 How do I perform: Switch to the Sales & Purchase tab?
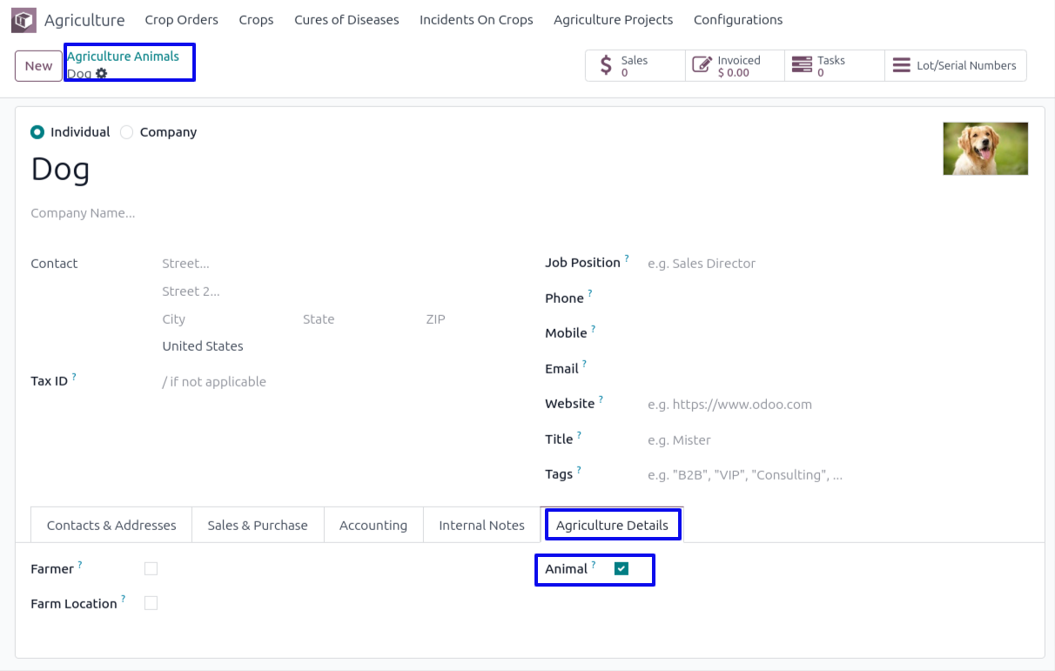(257, 526)
